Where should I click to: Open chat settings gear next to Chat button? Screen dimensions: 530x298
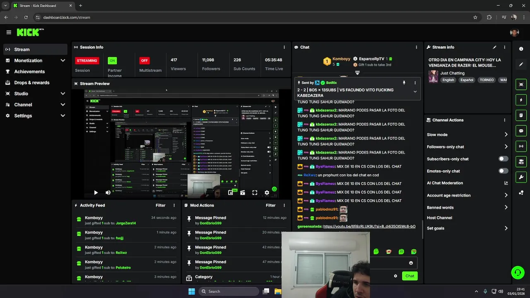click(x=395, y=276)
